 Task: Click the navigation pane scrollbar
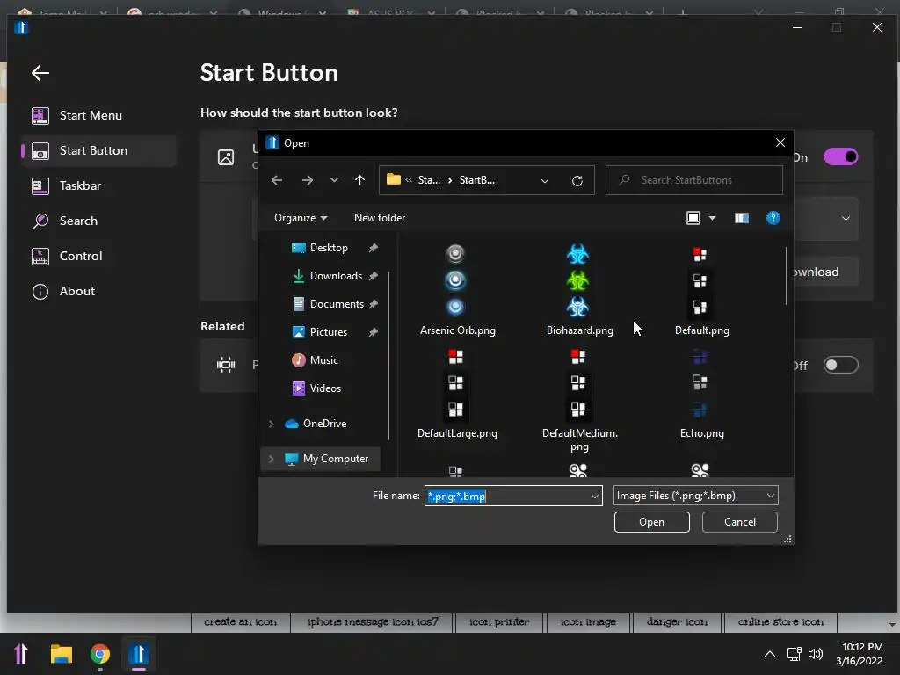tap(388, 356)
